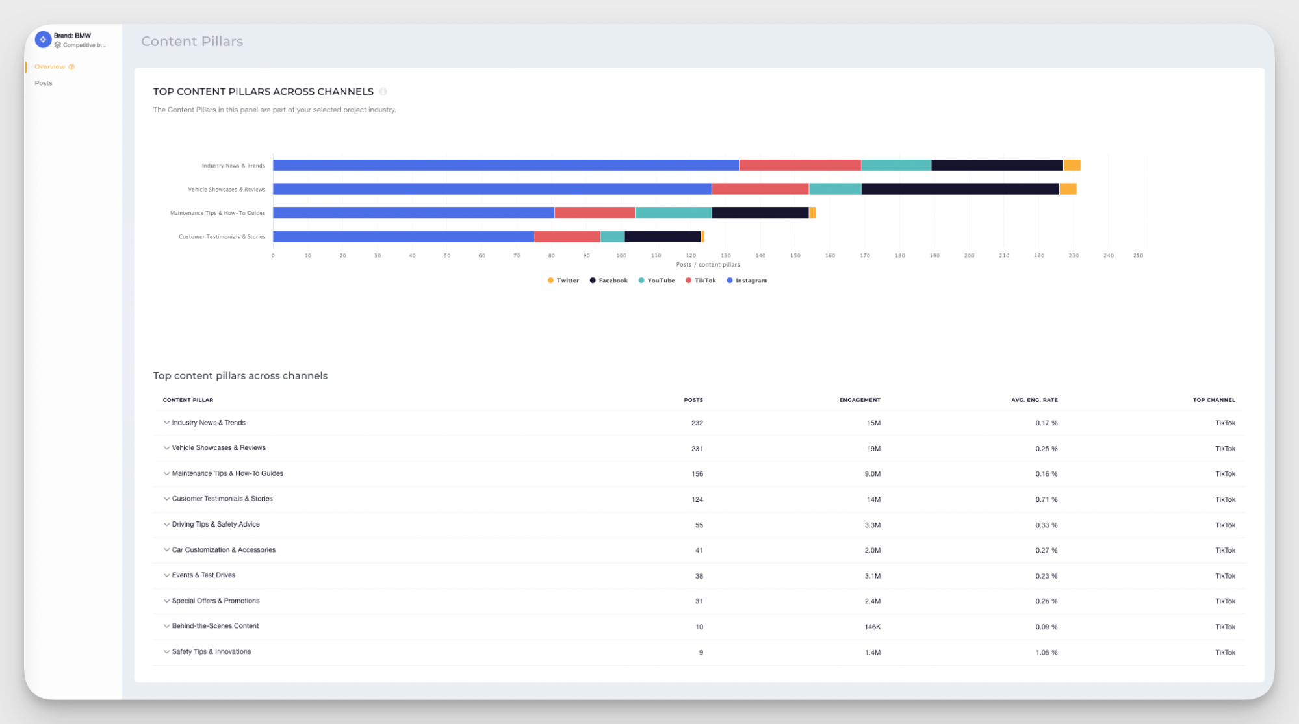The image size is (1299, 724).
Task: Click the Competitive benchmark layers icon
Action: [x=58, y=45]
